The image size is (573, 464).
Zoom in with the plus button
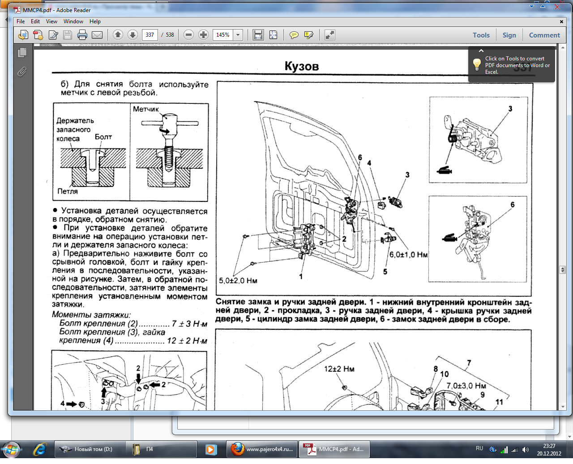coord(203,35)
